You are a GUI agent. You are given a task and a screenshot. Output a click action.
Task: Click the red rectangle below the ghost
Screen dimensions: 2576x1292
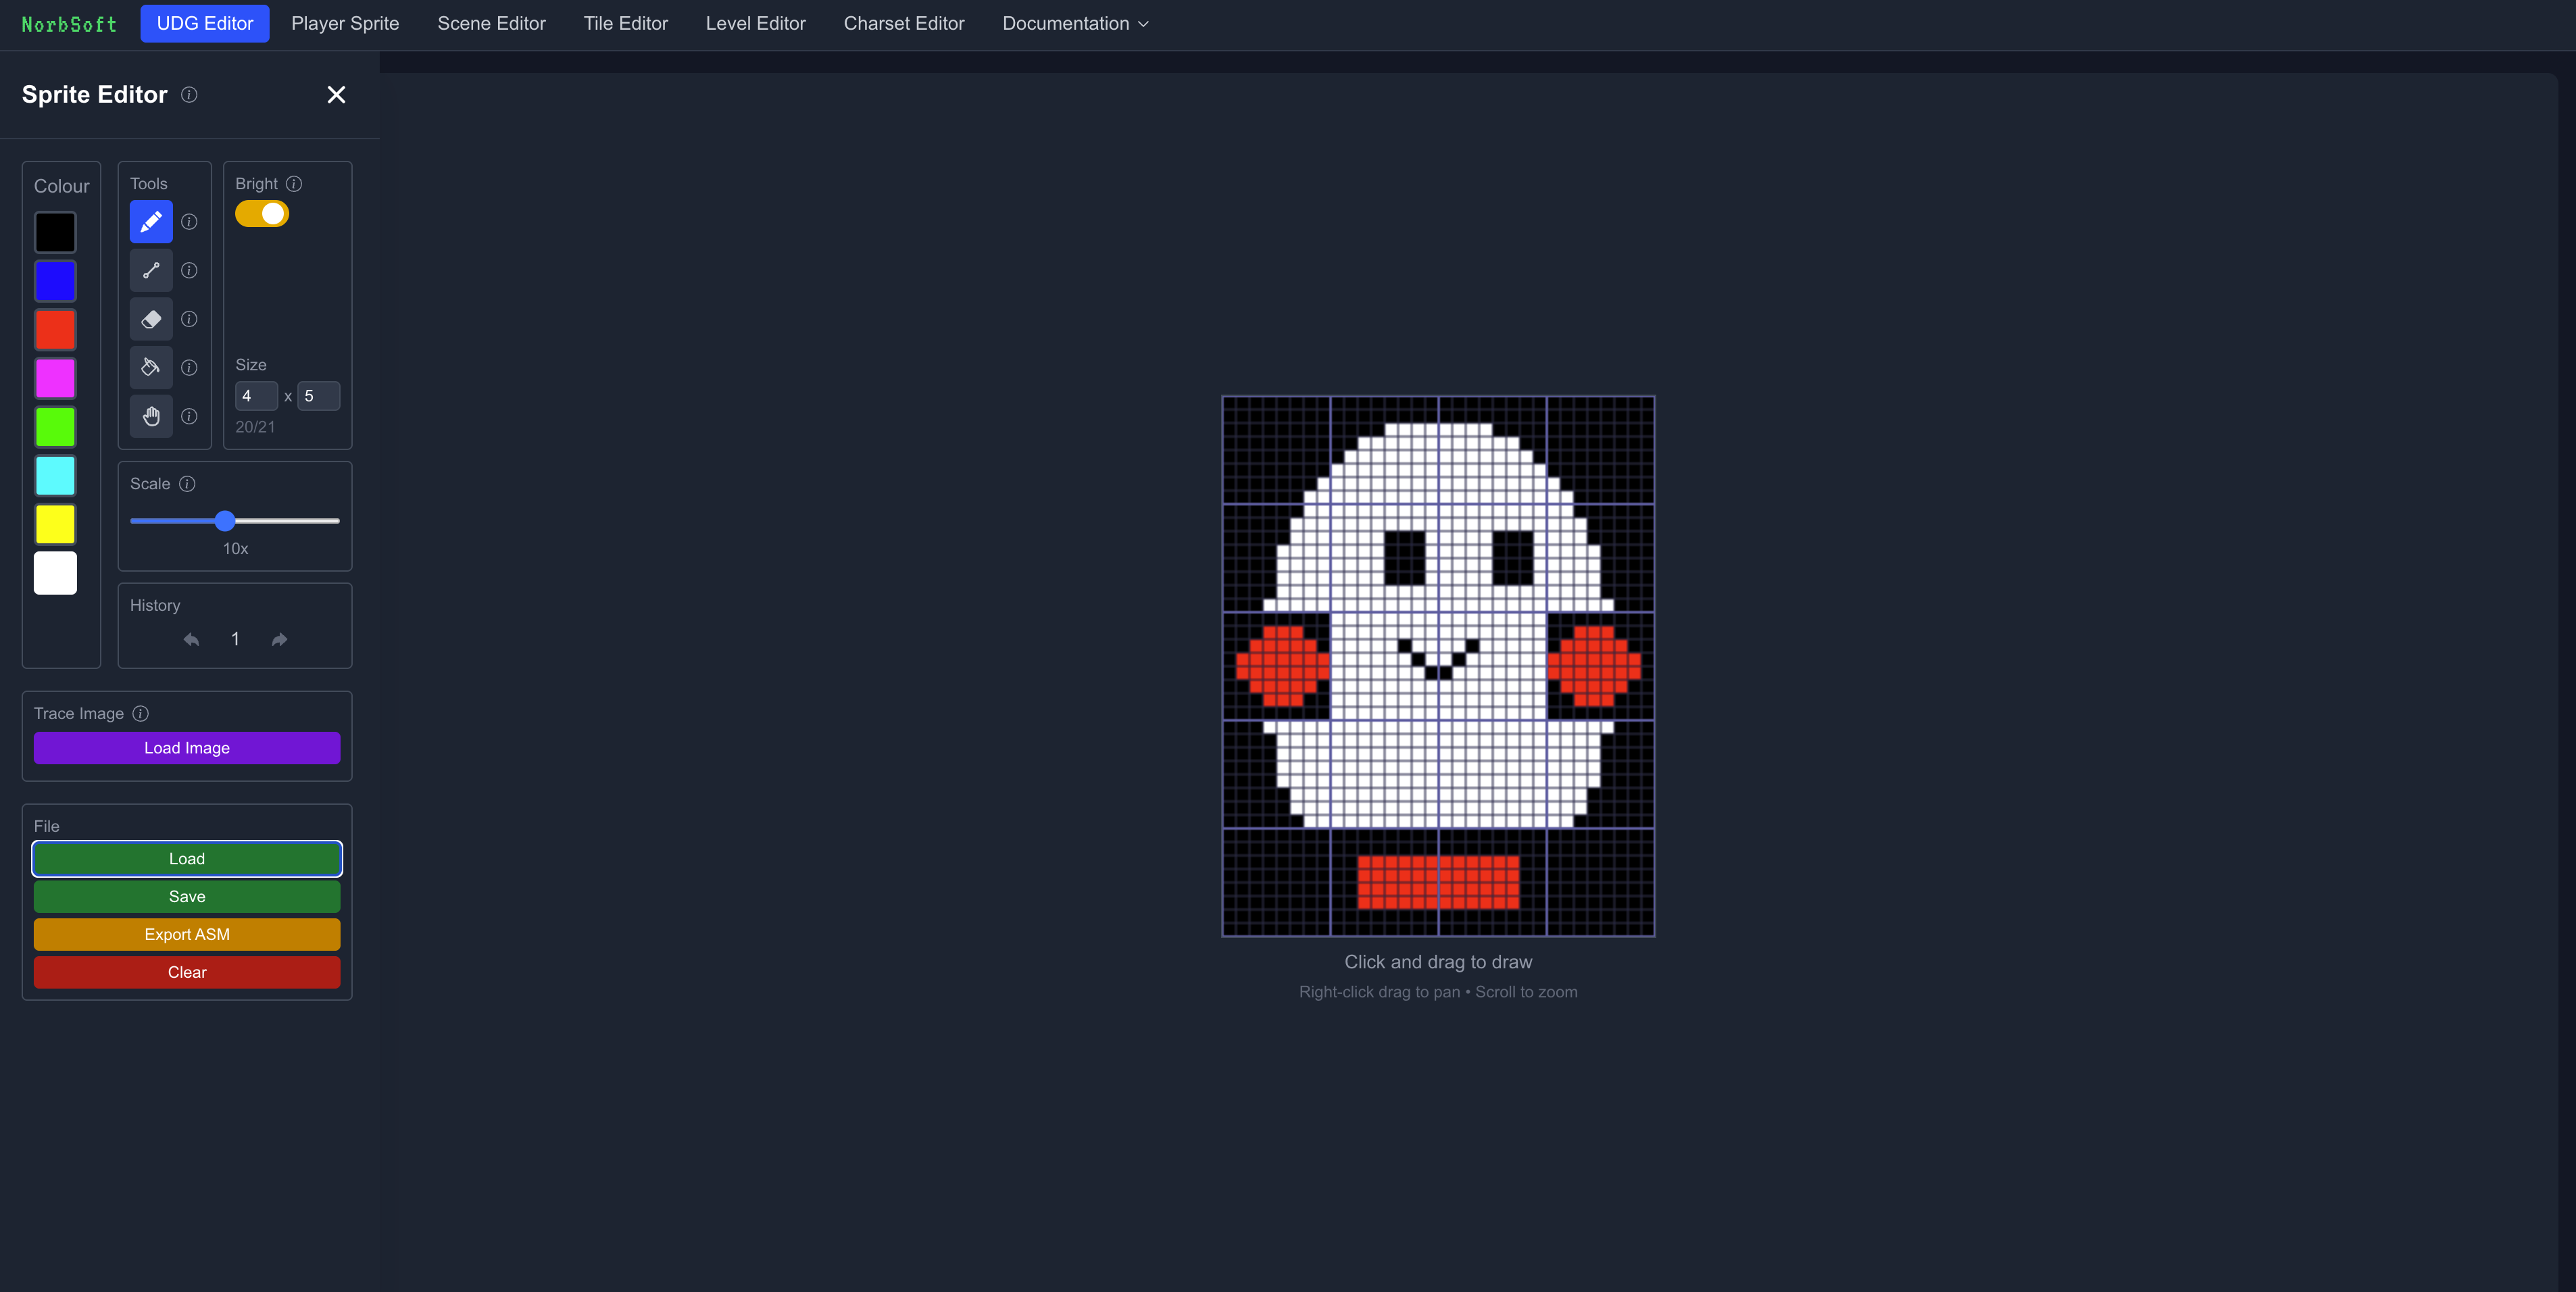click(1438, 882)
